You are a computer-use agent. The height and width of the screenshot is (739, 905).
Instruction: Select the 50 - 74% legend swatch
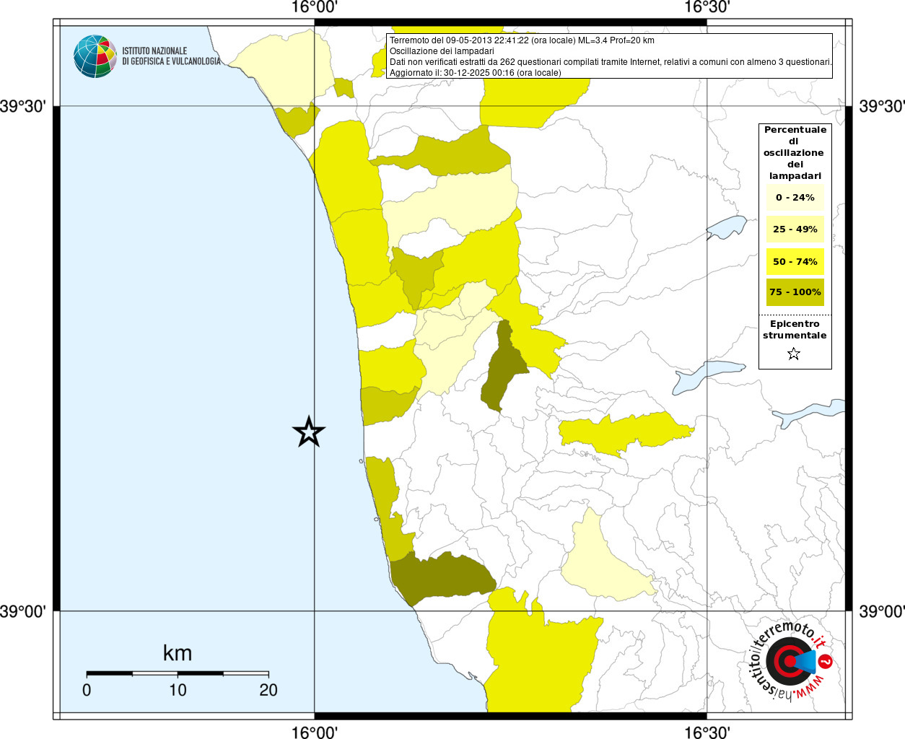[795, 261]
